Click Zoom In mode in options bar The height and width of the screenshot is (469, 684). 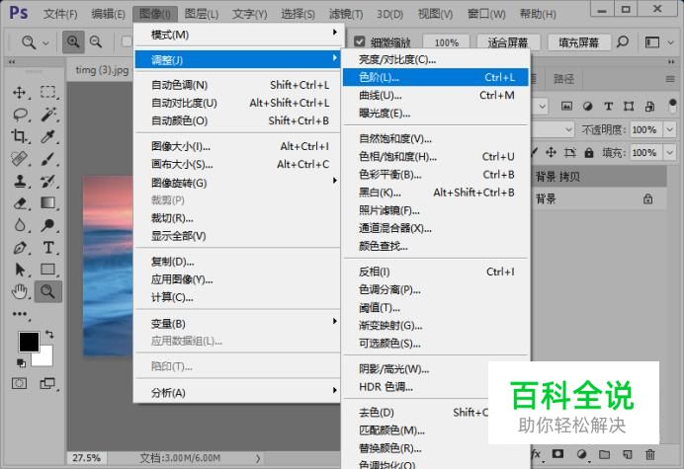tap(73, 41)
